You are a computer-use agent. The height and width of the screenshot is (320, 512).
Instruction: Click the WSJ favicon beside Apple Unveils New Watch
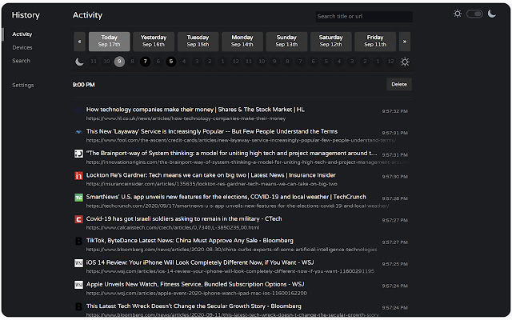pos(78,285)
